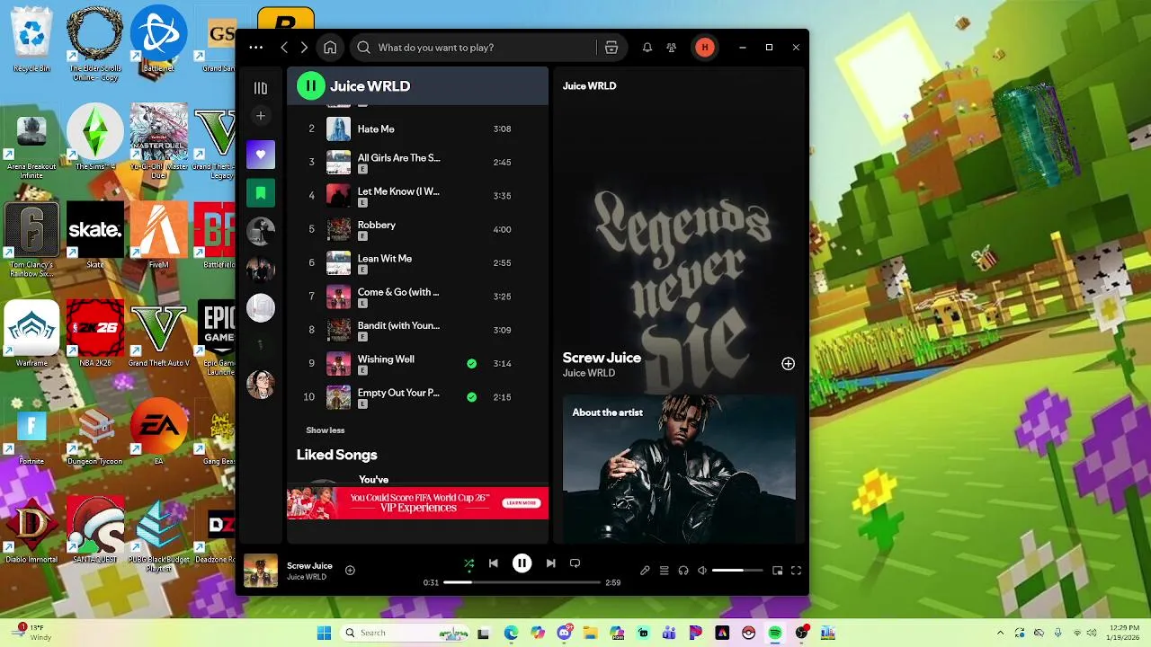
Task: Open the profile menu with the 'H' avatar
Action: [x=705, y=48]
